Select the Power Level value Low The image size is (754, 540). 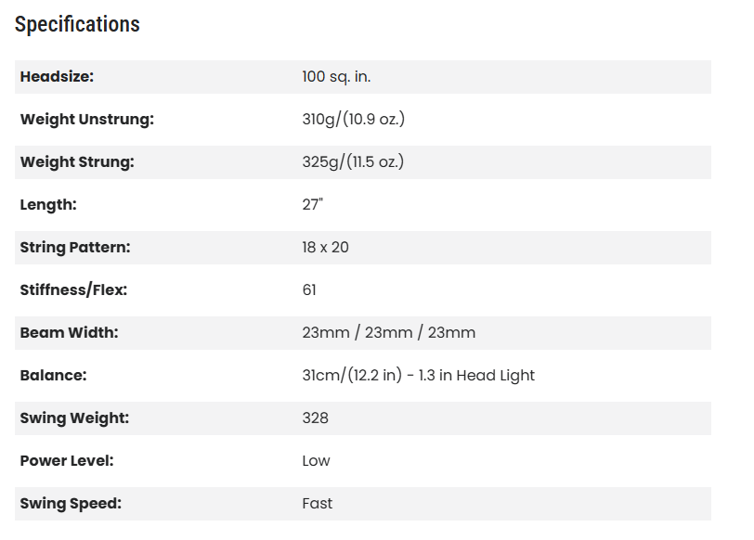pyautogui.click(x=316, y=461)
